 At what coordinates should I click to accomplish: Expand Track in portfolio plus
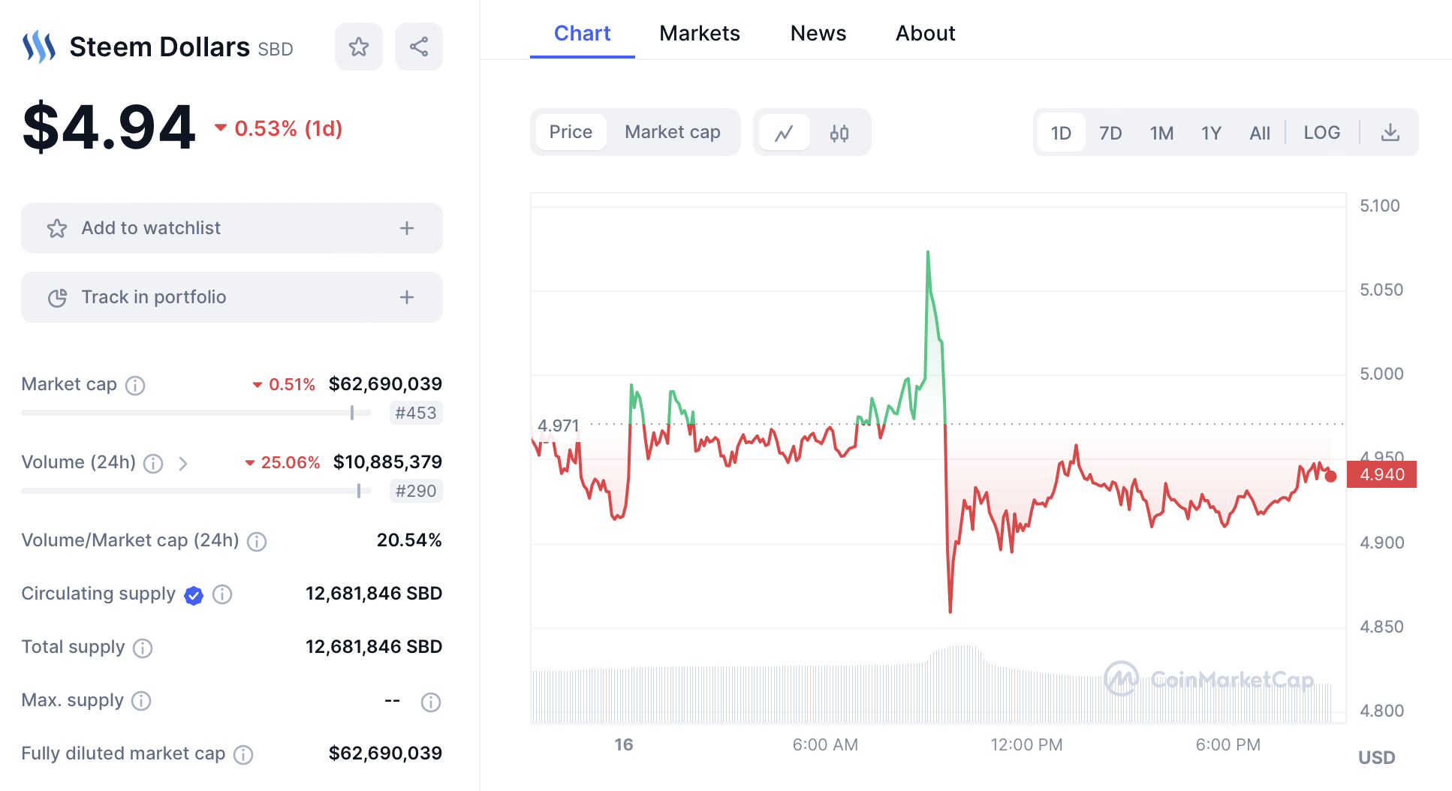[x=407, y=297]
